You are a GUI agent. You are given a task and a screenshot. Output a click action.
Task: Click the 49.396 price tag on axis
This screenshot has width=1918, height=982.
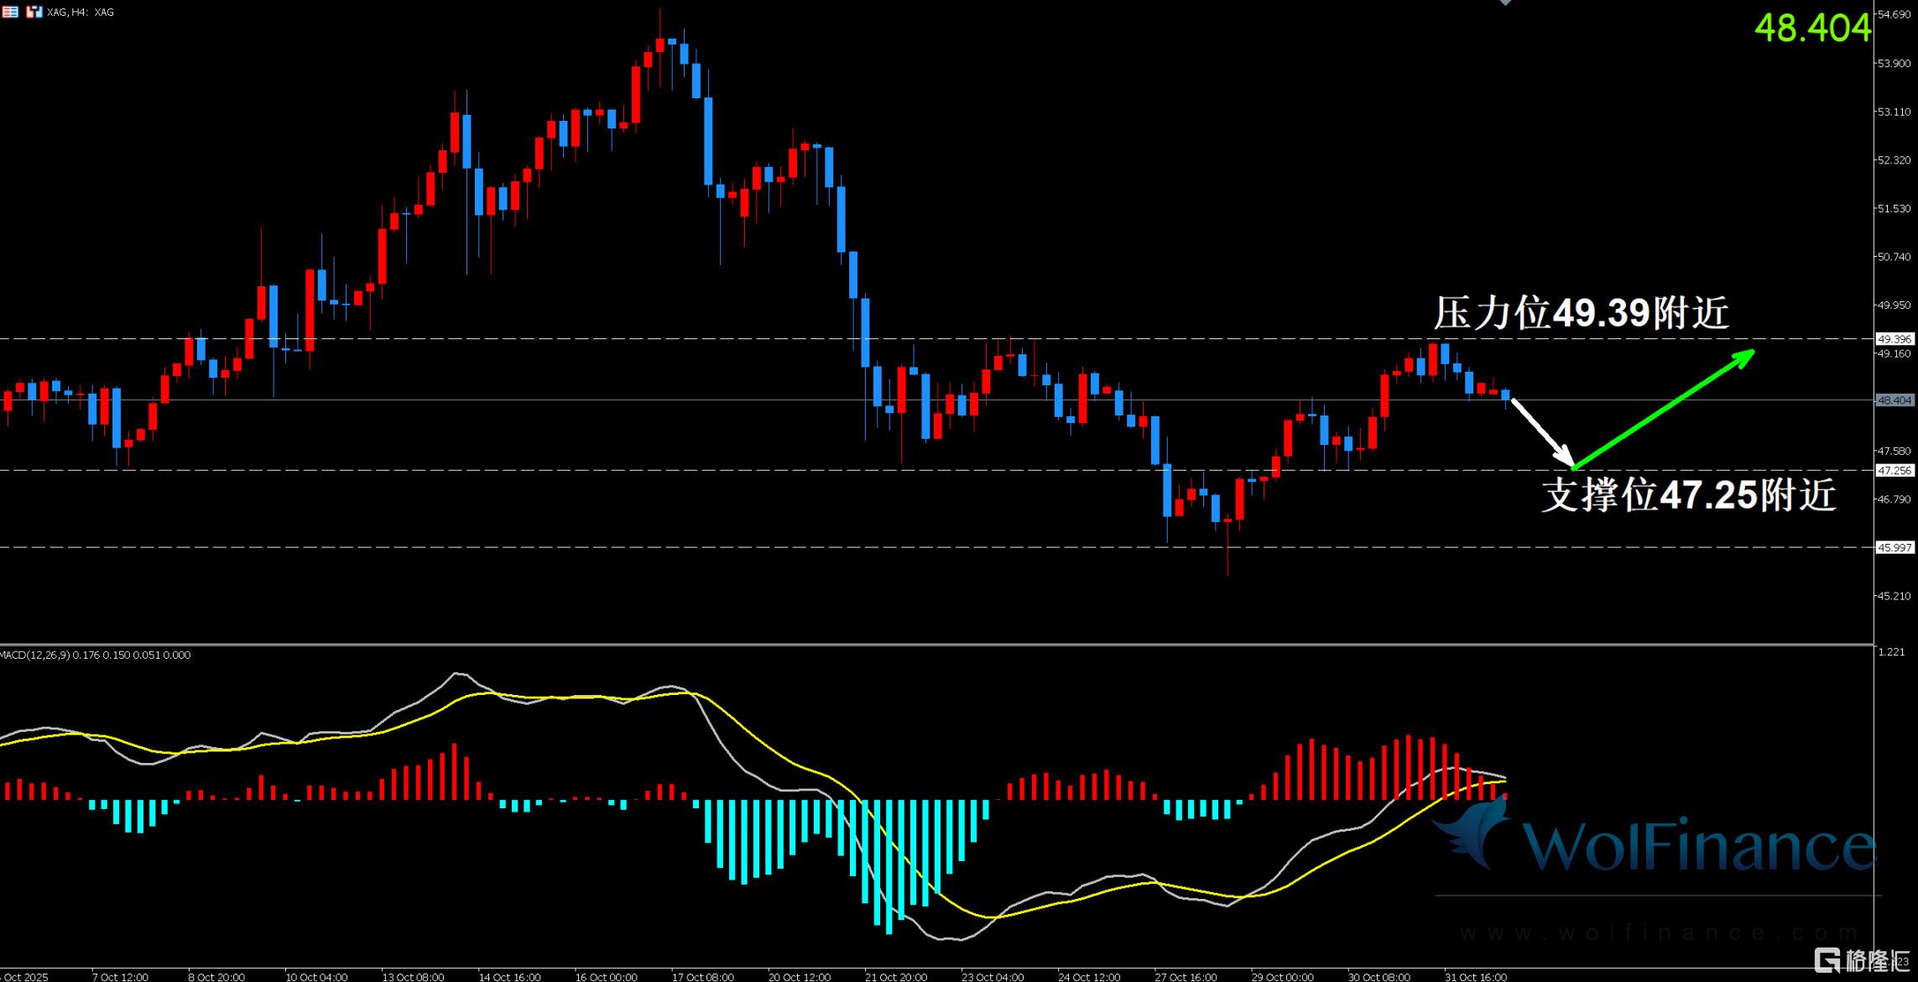pos(1895,339)
